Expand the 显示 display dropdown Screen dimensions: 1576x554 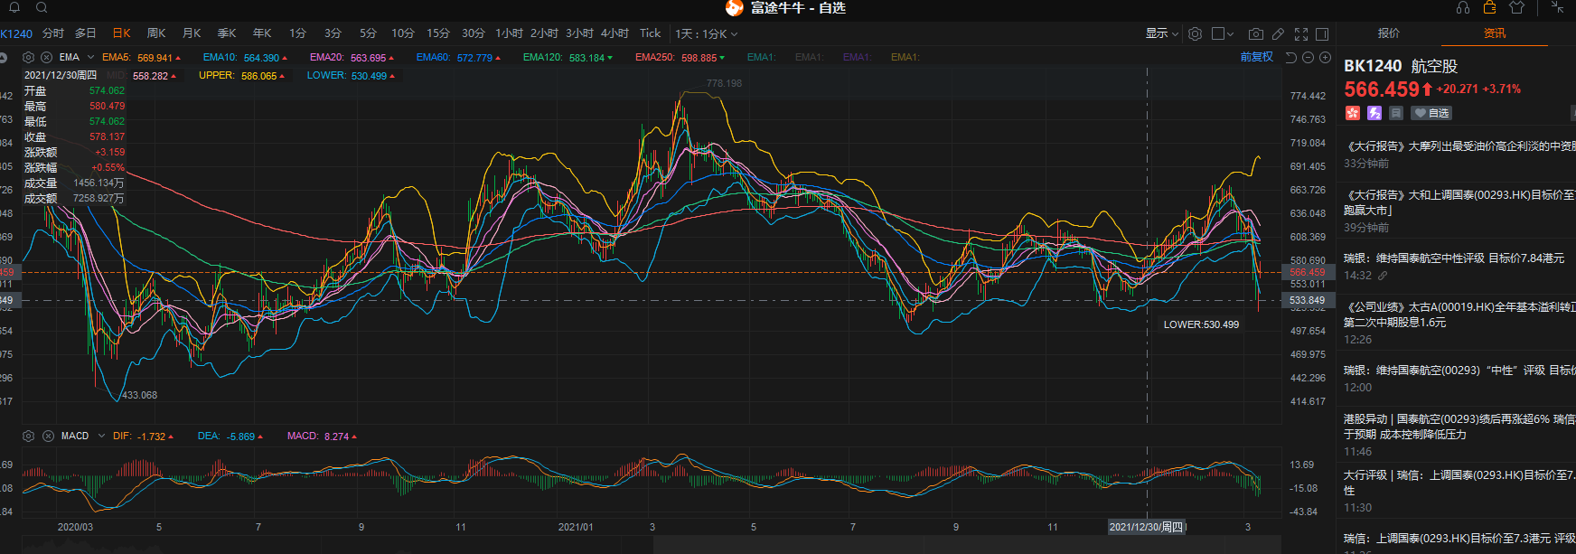click(x=1162, y=33)
